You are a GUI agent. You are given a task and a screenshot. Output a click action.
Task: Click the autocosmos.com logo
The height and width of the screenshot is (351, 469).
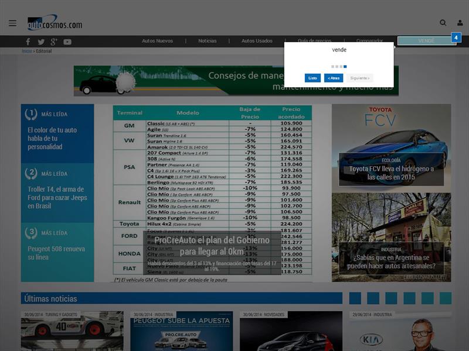point(55,23)
